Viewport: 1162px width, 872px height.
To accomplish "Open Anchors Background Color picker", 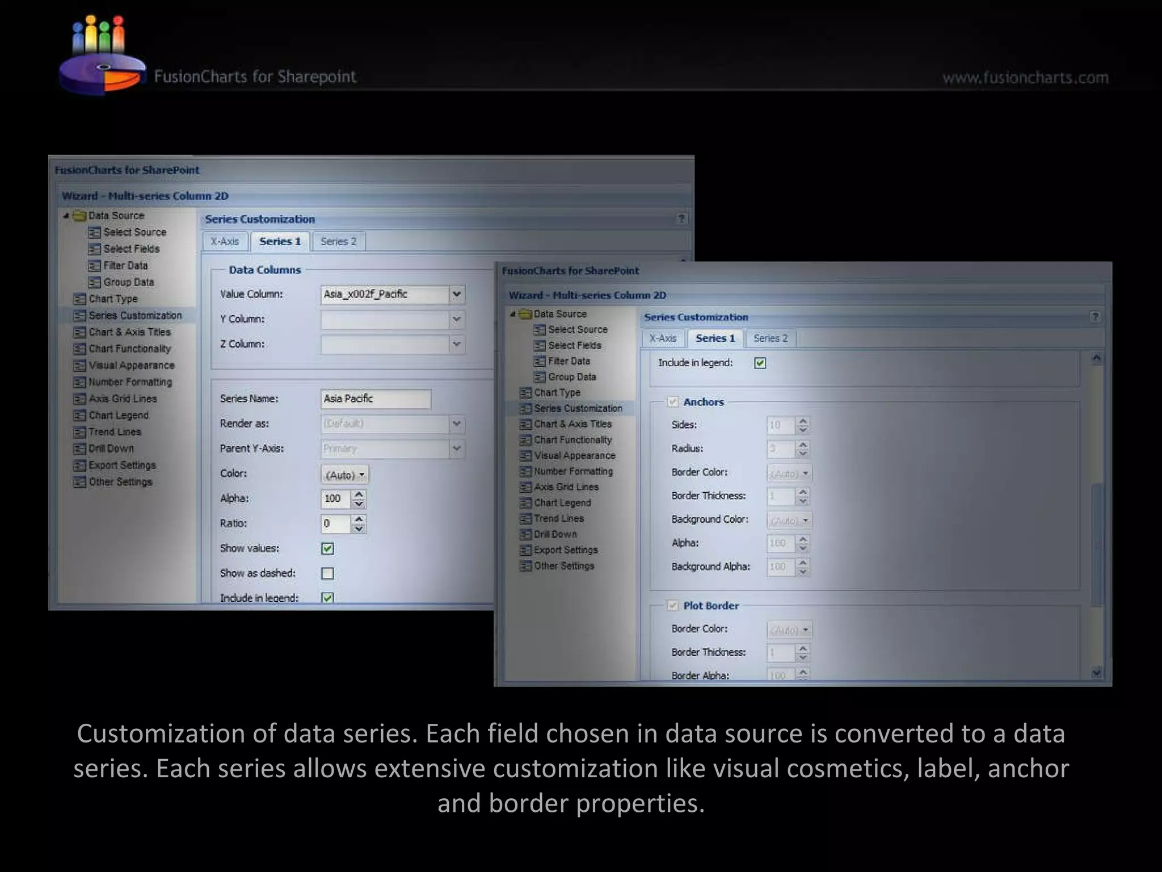I will click(x=789, y=520).
